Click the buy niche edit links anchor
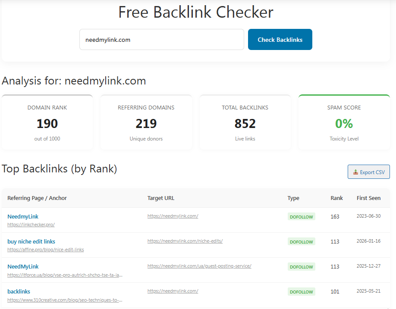This screenshot has width=396, height=309. point(31,241)
